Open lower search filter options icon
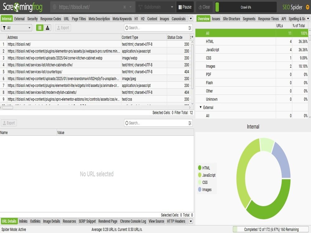311x233 pixels. click(190, 123)
